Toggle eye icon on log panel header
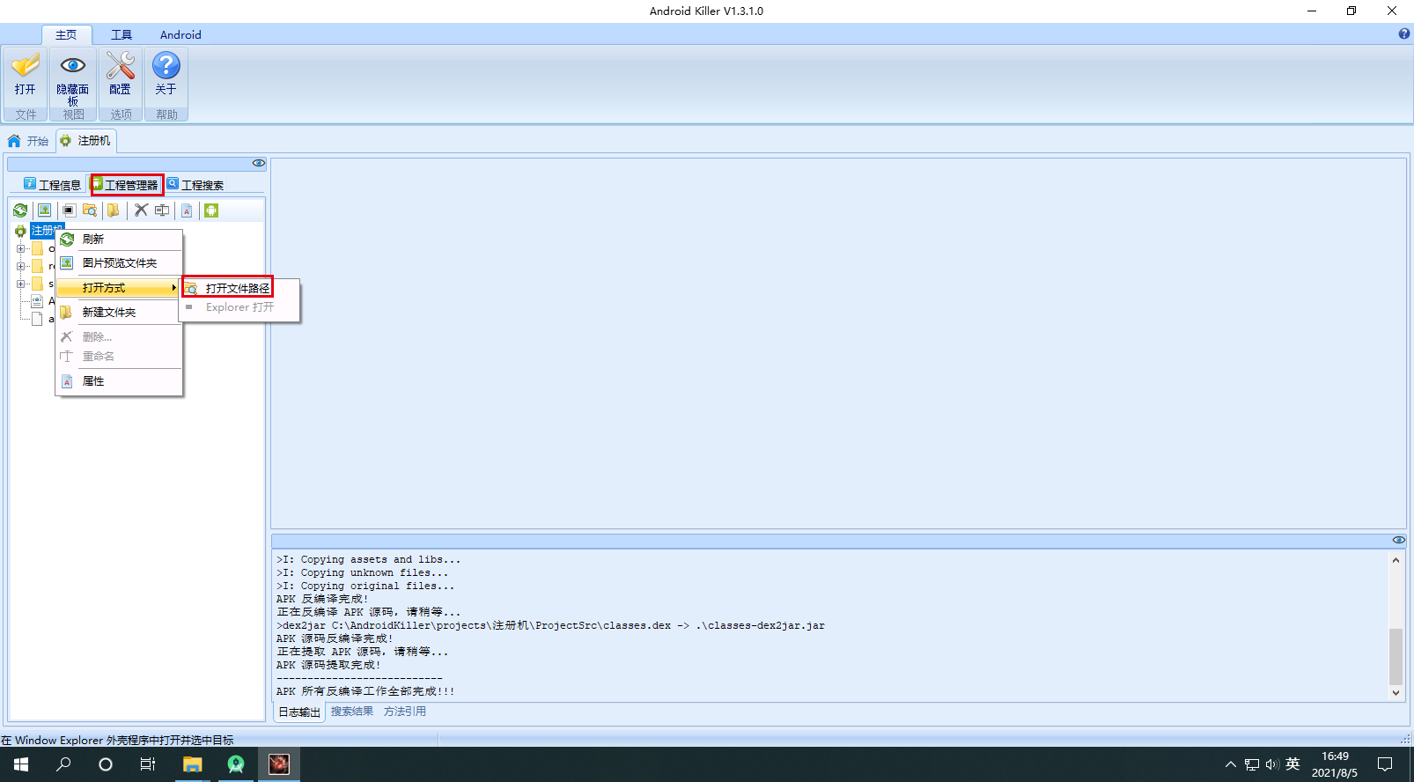This screenshot has width=1414, height=782. (1399, 540)
